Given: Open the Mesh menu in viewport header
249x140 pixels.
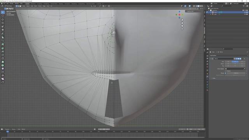Looking at the screenshot, I should click(x=35, y=6).
